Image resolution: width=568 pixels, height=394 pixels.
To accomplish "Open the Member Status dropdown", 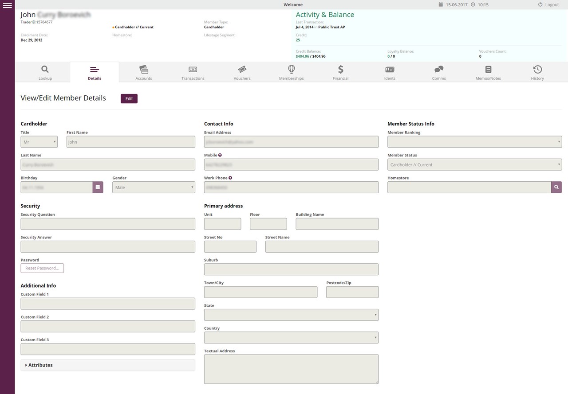I will (474, 164).
